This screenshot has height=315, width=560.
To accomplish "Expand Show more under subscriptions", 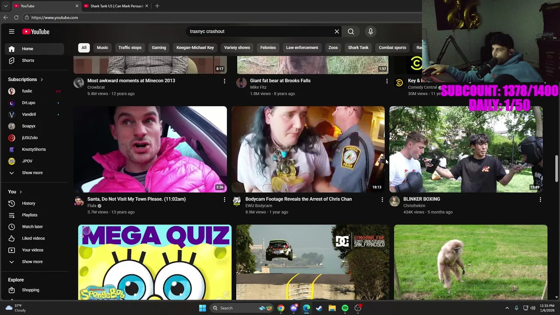I will coord(34,173).
